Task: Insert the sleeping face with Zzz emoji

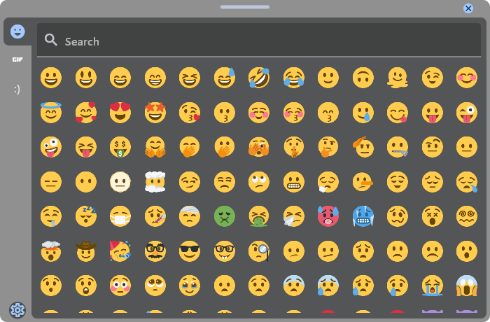Action: click(85, 216)
